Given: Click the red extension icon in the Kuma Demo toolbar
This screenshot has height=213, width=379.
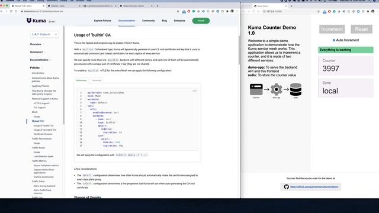Looking at the screenshot, I should [x=329, y=11].
